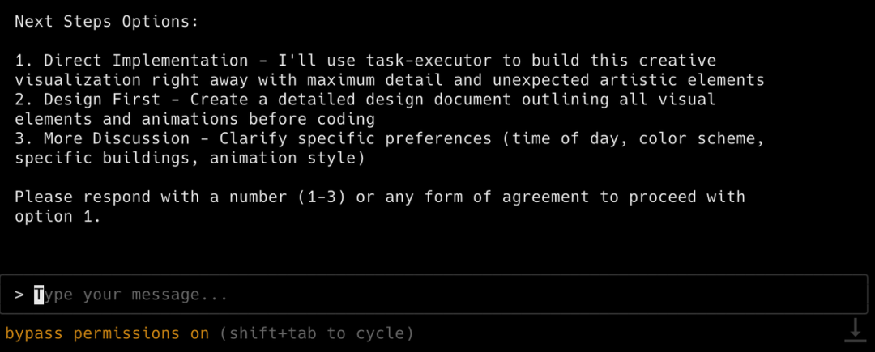Click the '(shift+tab to cycle)' hint
875x352 pixels.
click(x=315, y=333)
